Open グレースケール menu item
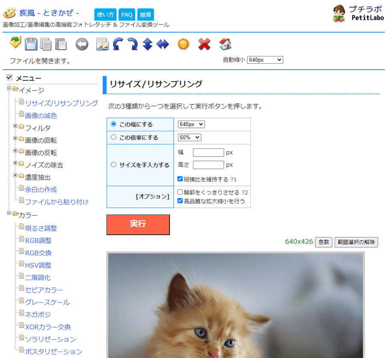 (48, 302)
